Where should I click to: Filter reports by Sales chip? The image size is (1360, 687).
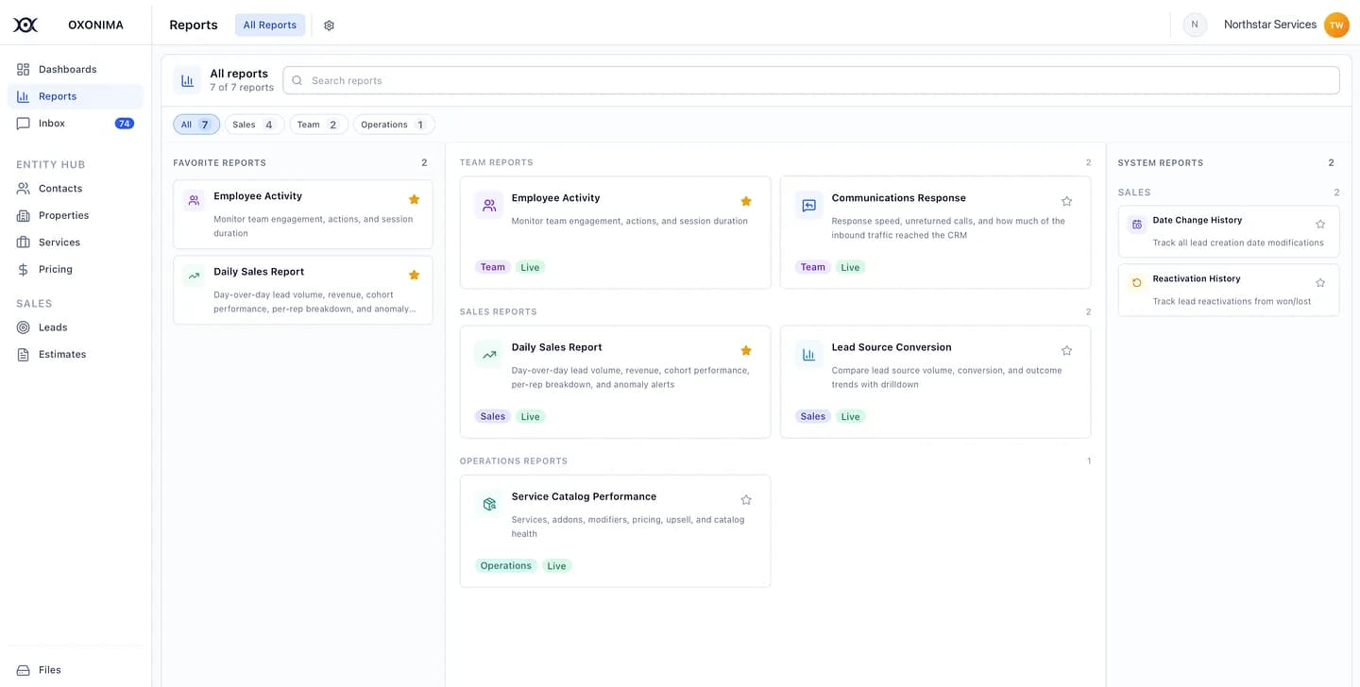254,125
